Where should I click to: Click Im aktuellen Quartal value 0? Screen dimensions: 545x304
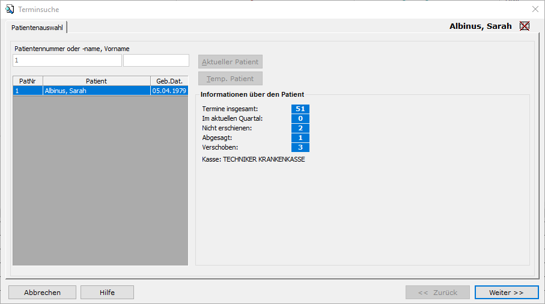tap(300, 118)
